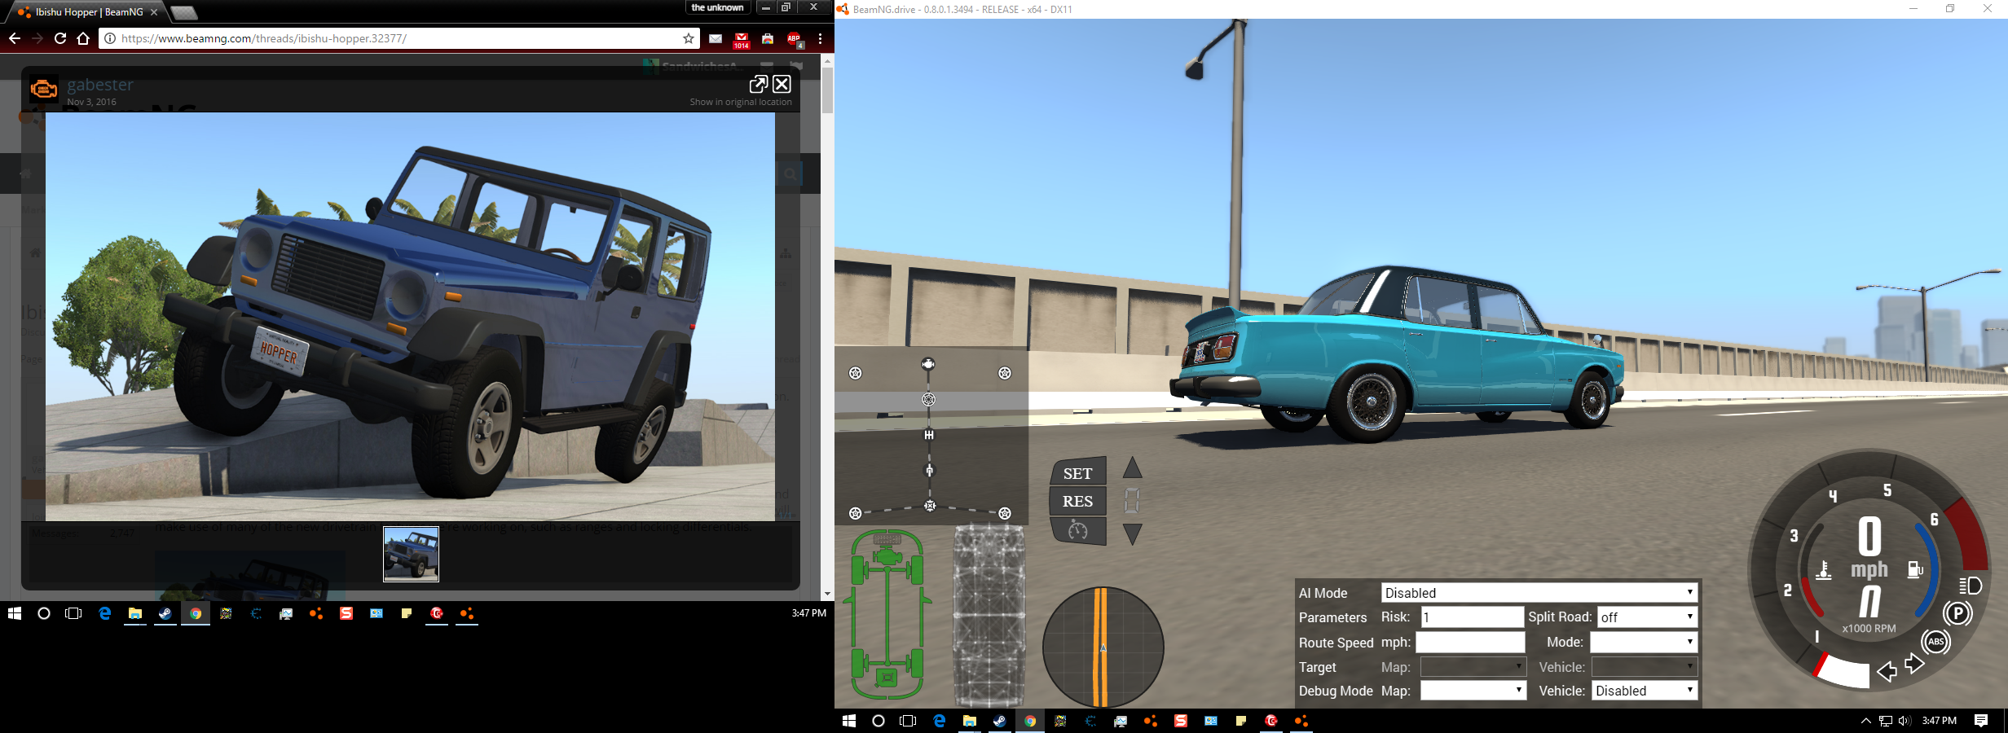Click the engine in green damage diagram
The height and width of the screenshot is (733, 2008).
tap(887, 557)
